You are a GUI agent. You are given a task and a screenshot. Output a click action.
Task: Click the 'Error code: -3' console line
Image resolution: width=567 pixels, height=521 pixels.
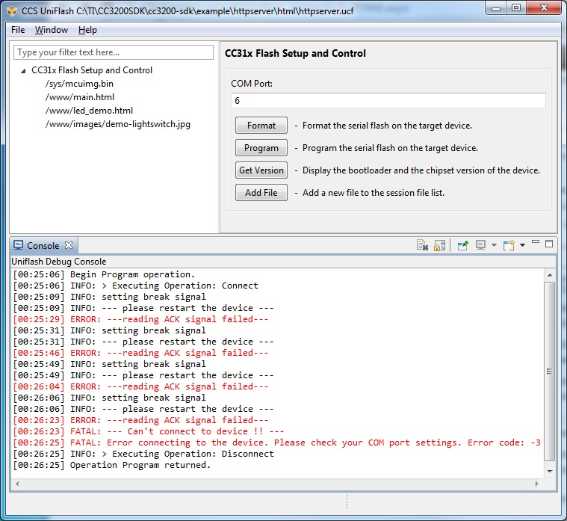276,443
